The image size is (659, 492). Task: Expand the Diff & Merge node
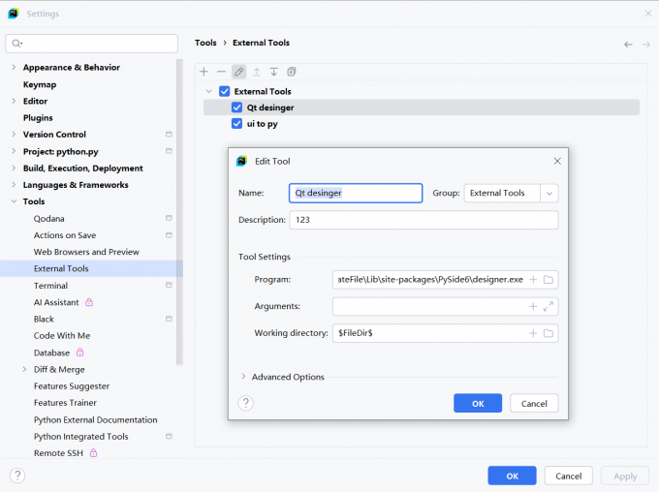pos(24,369)
